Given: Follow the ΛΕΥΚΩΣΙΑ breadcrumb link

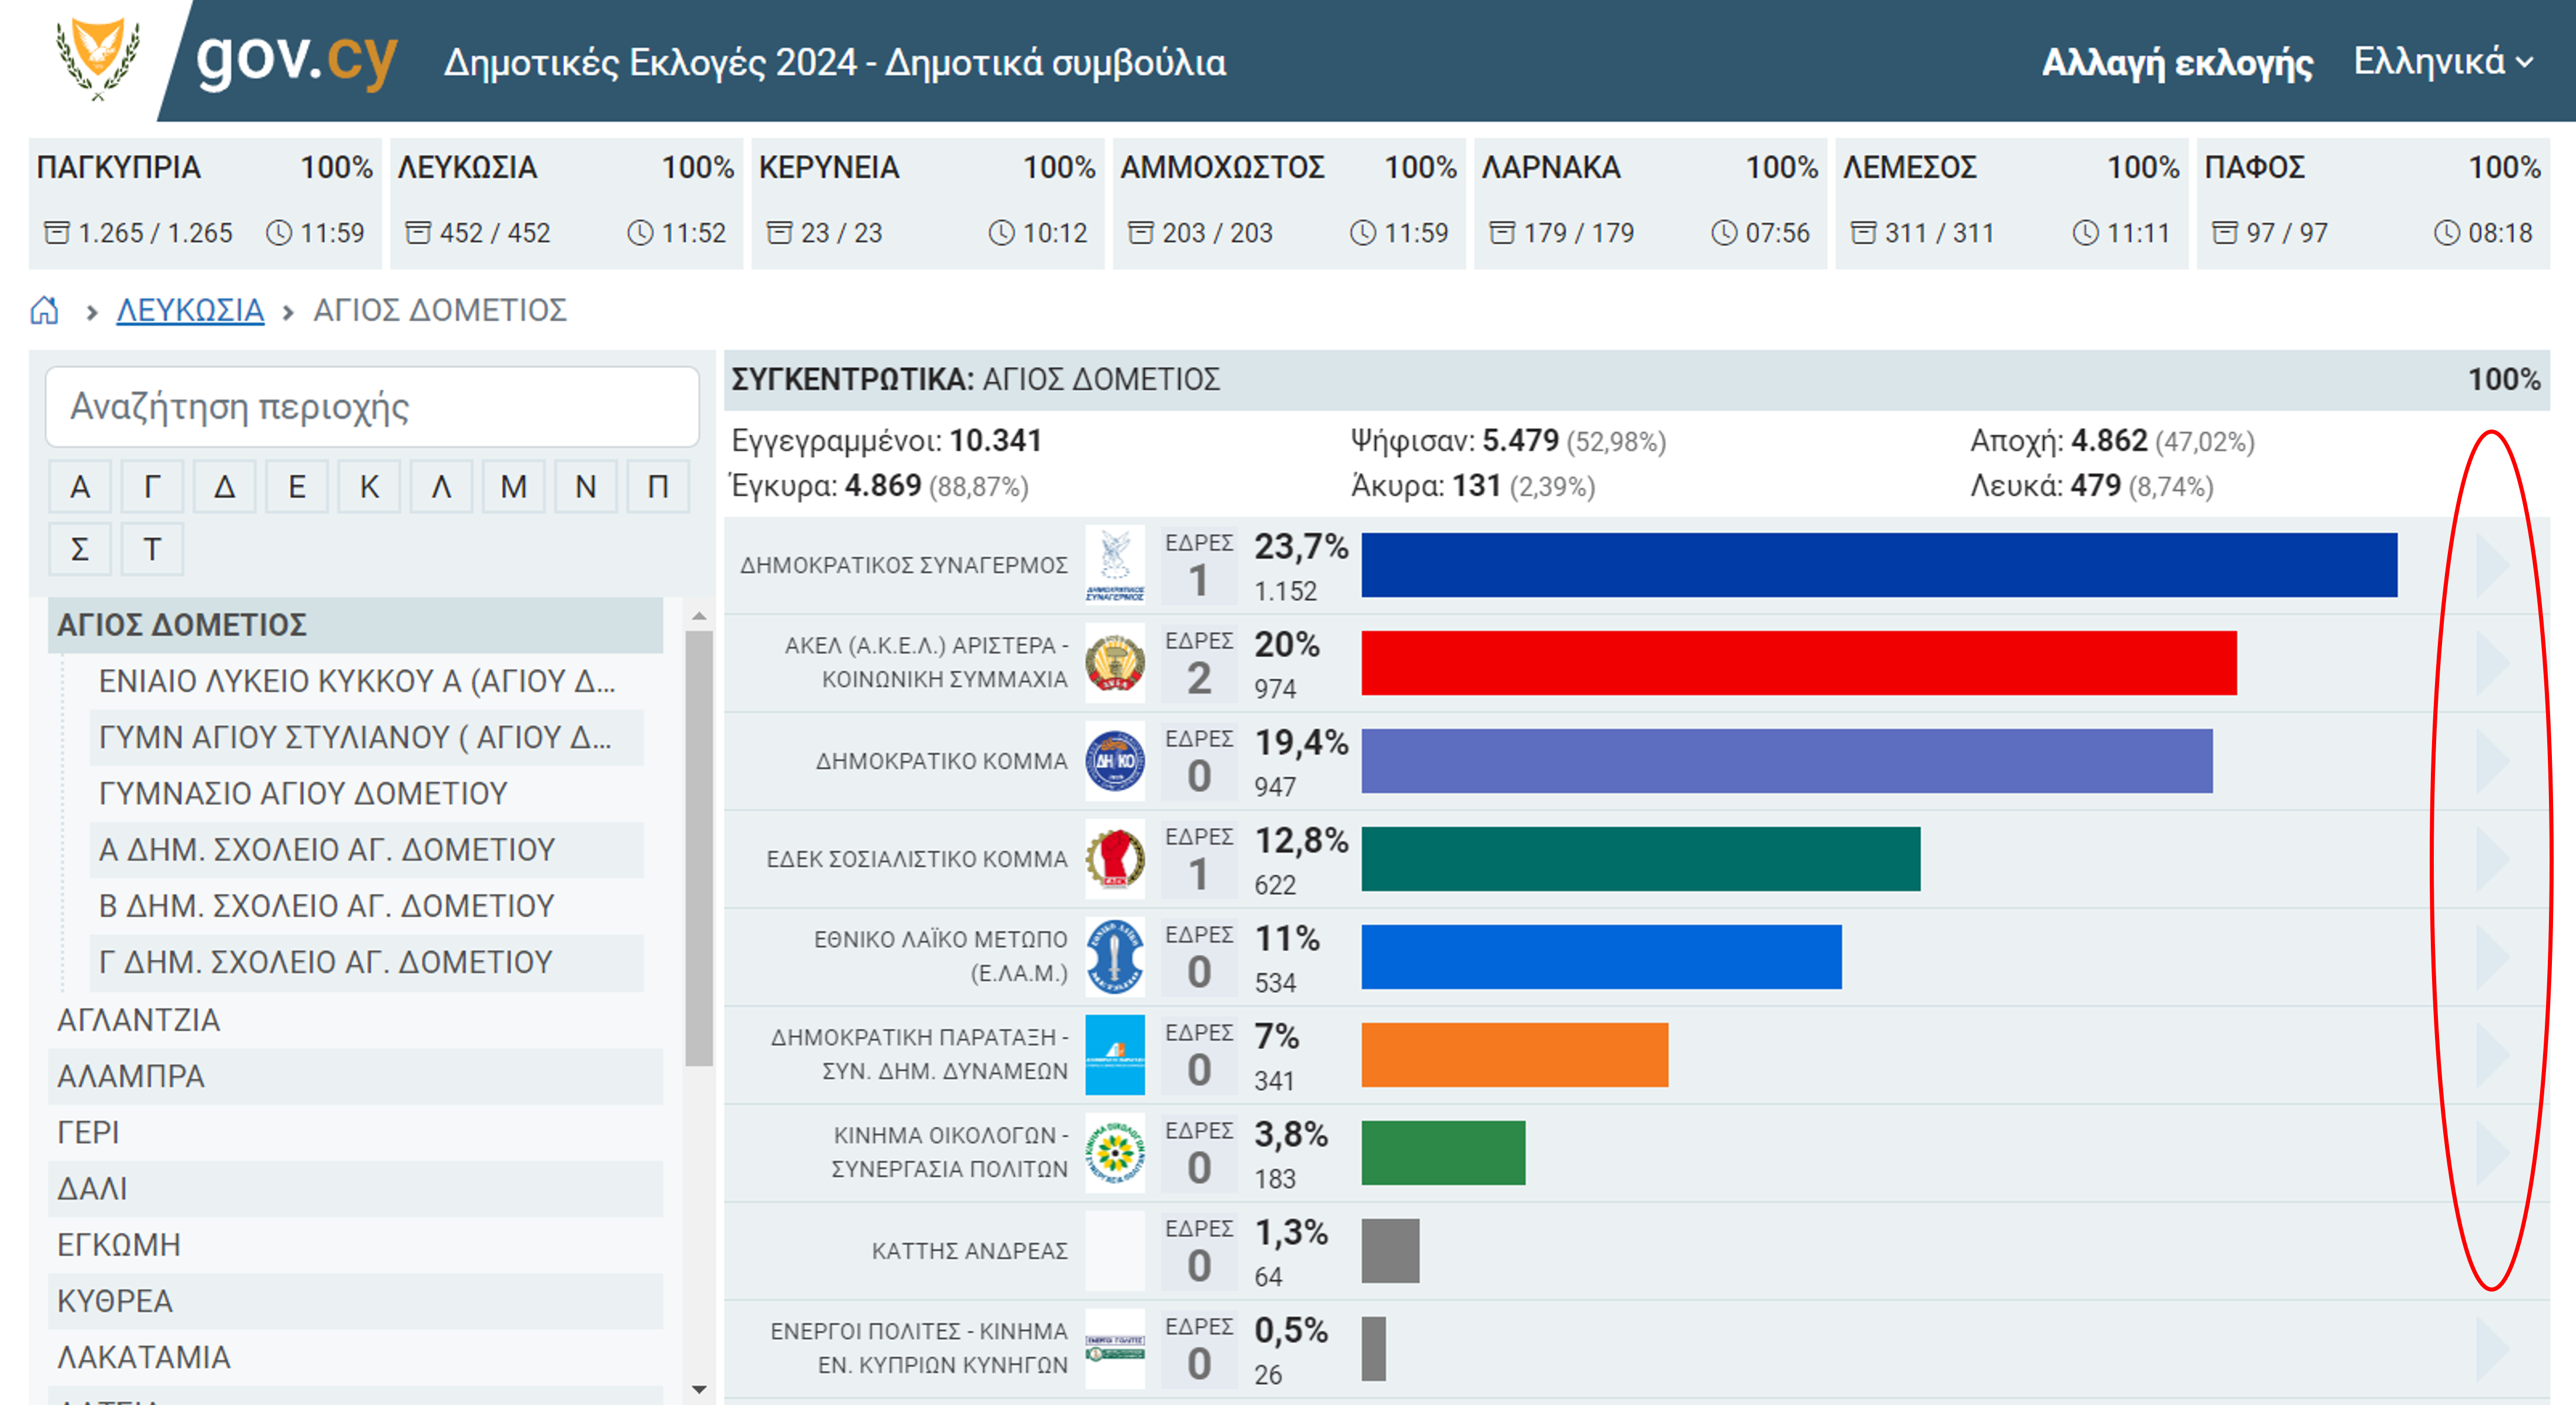Looking at the screenshot, I should 190,310.
